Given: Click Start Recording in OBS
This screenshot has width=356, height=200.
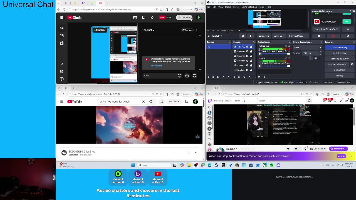Looking at the screenshot, I should (x=340, y=53).
